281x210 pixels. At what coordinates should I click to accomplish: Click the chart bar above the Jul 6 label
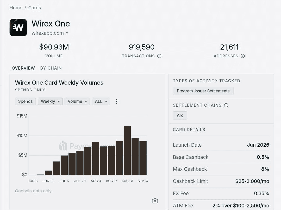(x=64, y=165)
